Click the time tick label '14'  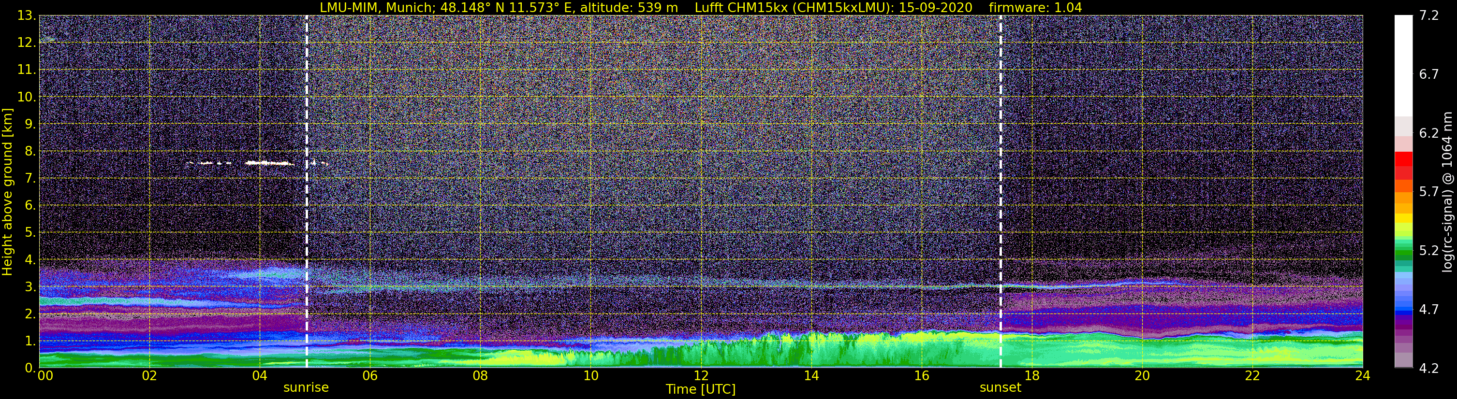pos(811,376)
